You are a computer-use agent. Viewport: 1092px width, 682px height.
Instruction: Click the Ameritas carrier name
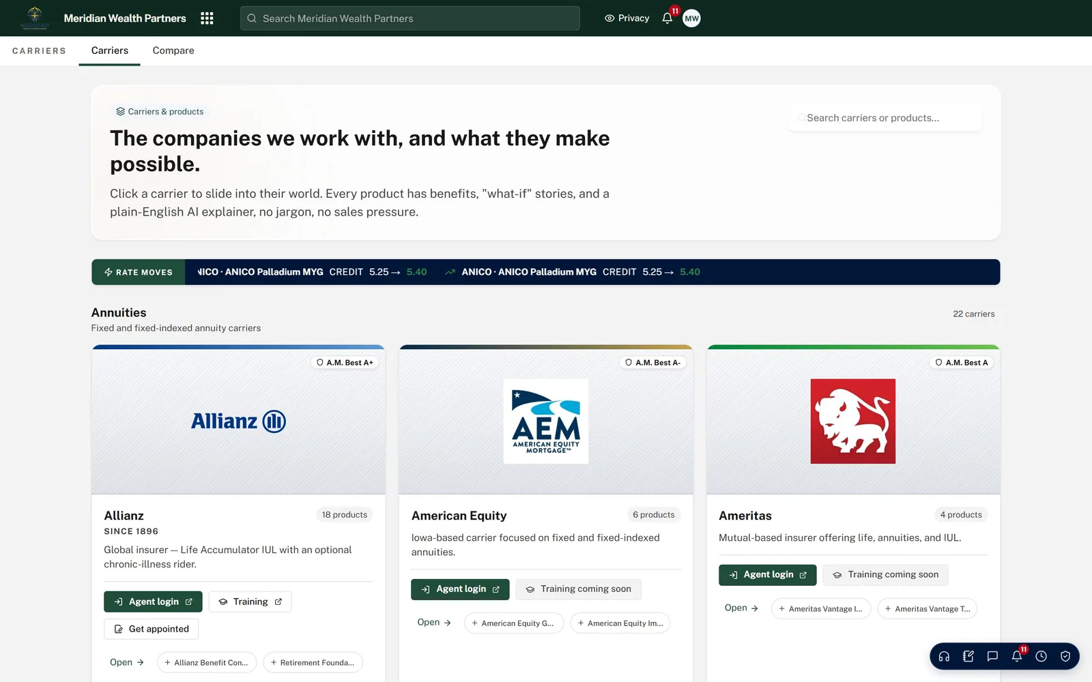click(x=745, y=516)
